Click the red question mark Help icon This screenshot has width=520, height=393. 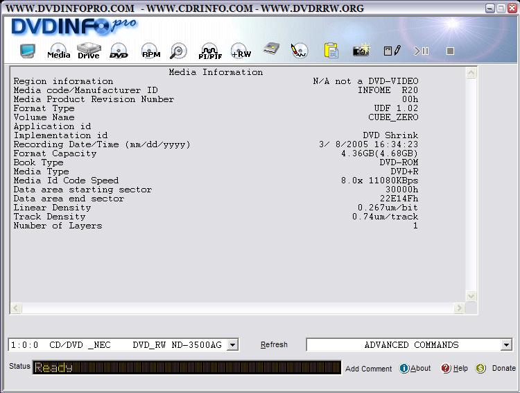(x=446, y=369)
